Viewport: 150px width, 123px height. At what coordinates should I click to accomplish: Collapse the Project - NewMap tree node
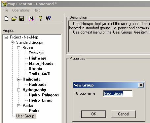click(x=6, y=37)
